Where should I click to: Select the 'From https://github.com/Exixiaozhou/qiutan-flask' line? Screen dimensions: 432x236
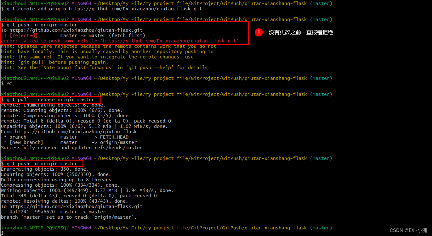pyautogui.click(x=69, y=132)
